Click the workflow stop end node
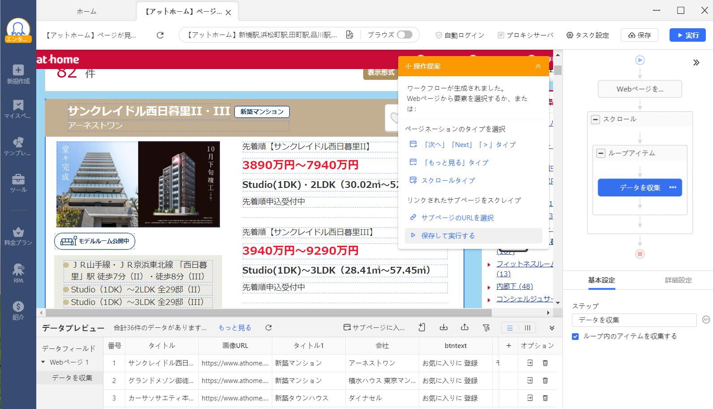Viewport: 713px width, 409px height. point(640,254)
